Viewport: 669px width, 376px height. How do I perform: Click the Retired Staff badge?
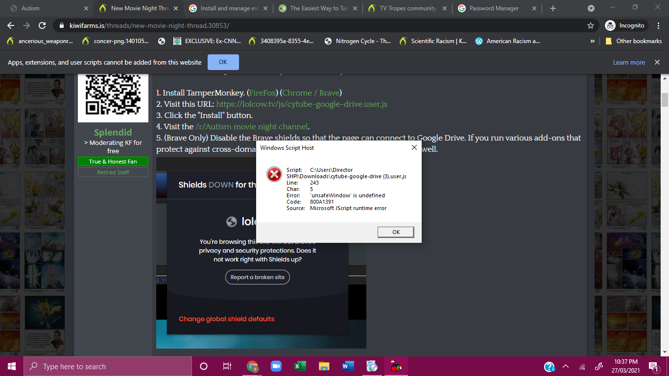[113, 172]
